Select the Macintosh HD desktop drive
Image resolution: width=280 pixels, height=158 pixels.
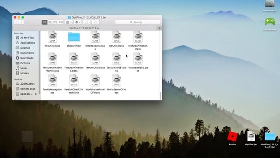pyautogui.click(x=269, y=4)
